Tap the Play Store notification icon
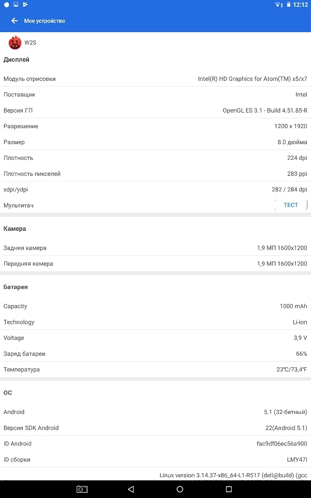 click(x=25, y=5)
